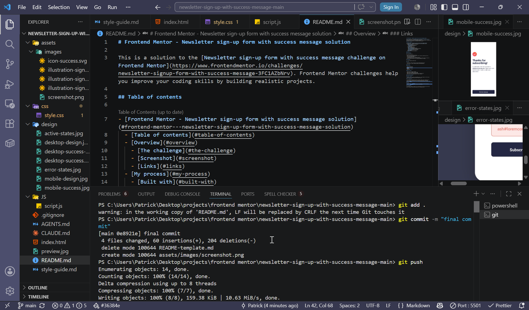Collapse the assets folder

28,43
